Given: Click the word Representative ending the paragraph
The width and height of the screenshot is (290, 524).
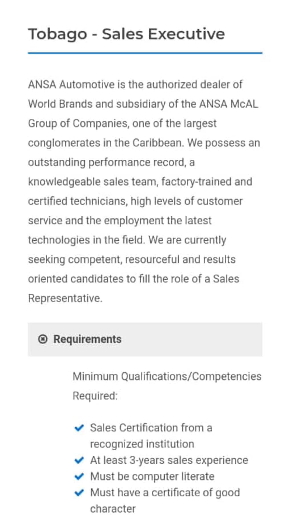Looking at the screenshot, I should [x=65, y=298].
